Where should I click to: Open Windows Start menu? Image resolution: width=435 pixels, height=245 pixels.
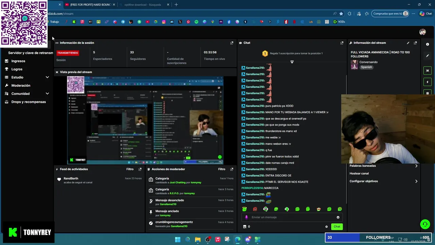point(177,240)
